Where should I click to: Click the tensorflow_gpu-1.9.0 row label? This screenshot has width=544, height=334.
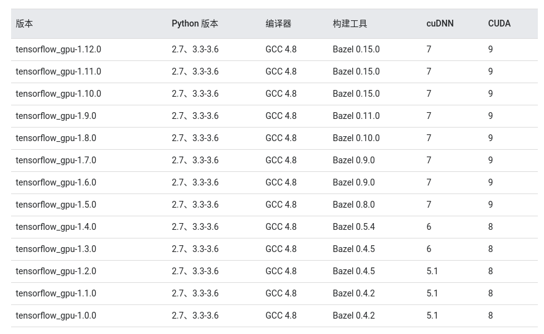[x=56, y=116]
